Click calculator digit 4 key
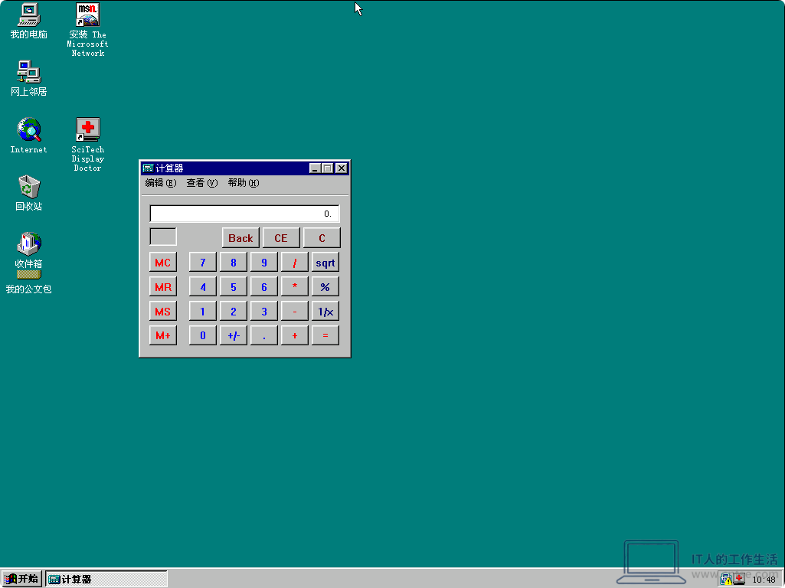 [x=203, y=287]
